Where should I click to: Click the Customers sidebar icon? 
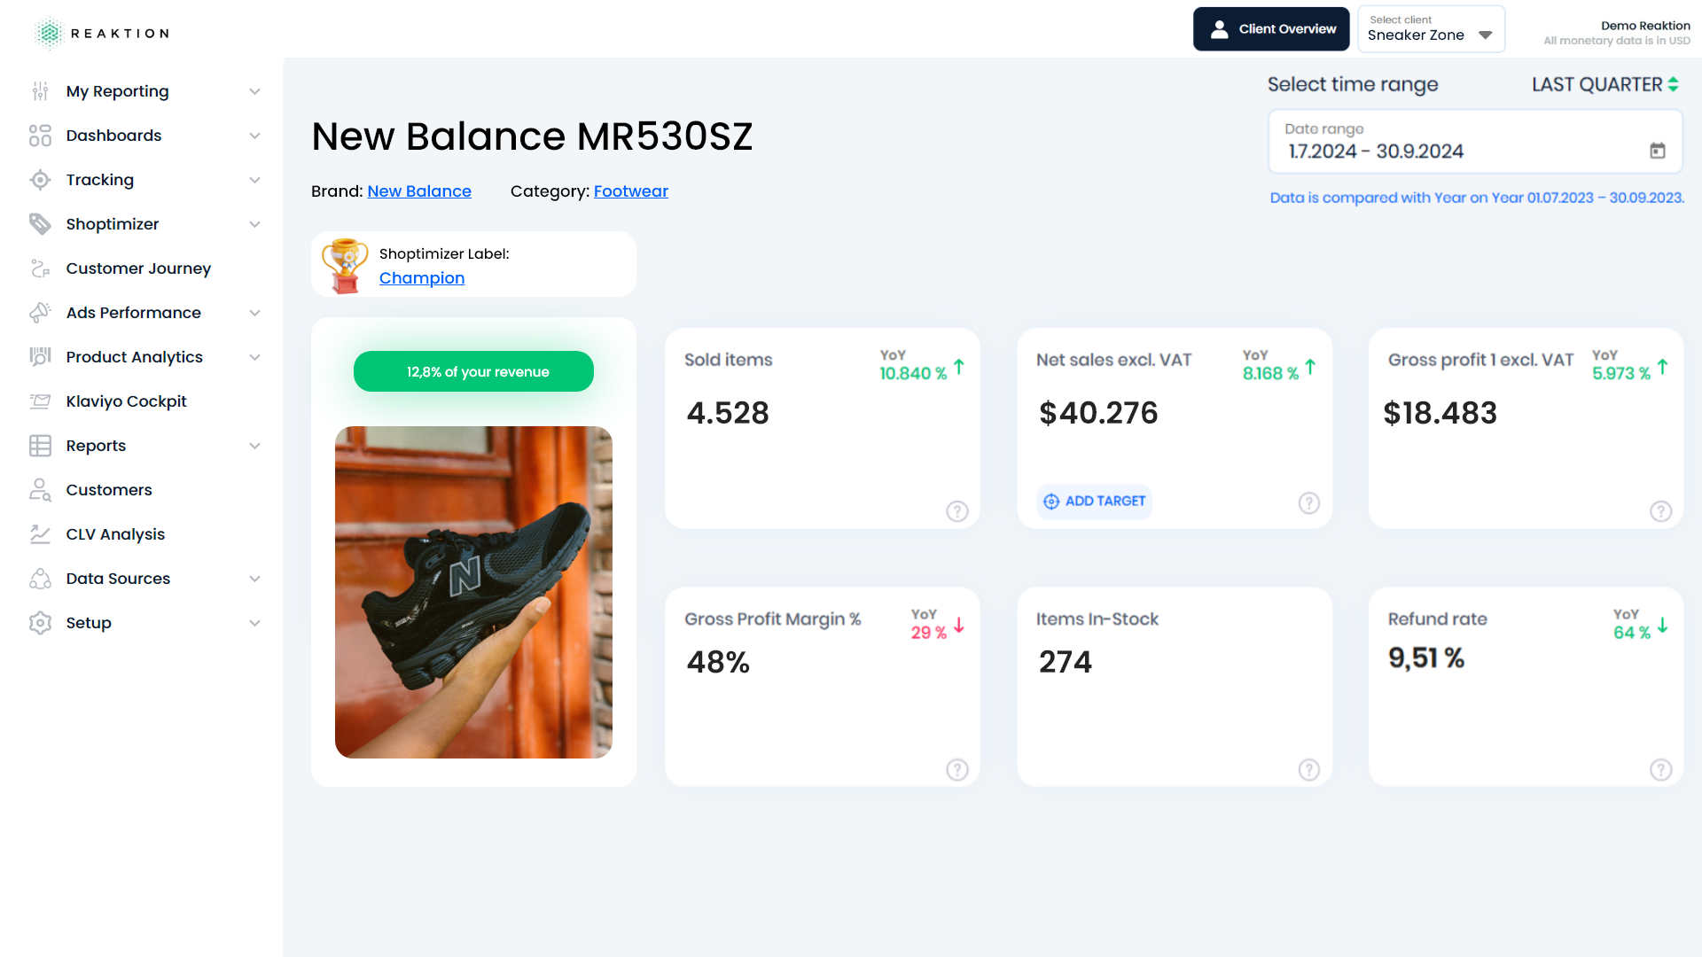tap(40, 490)
